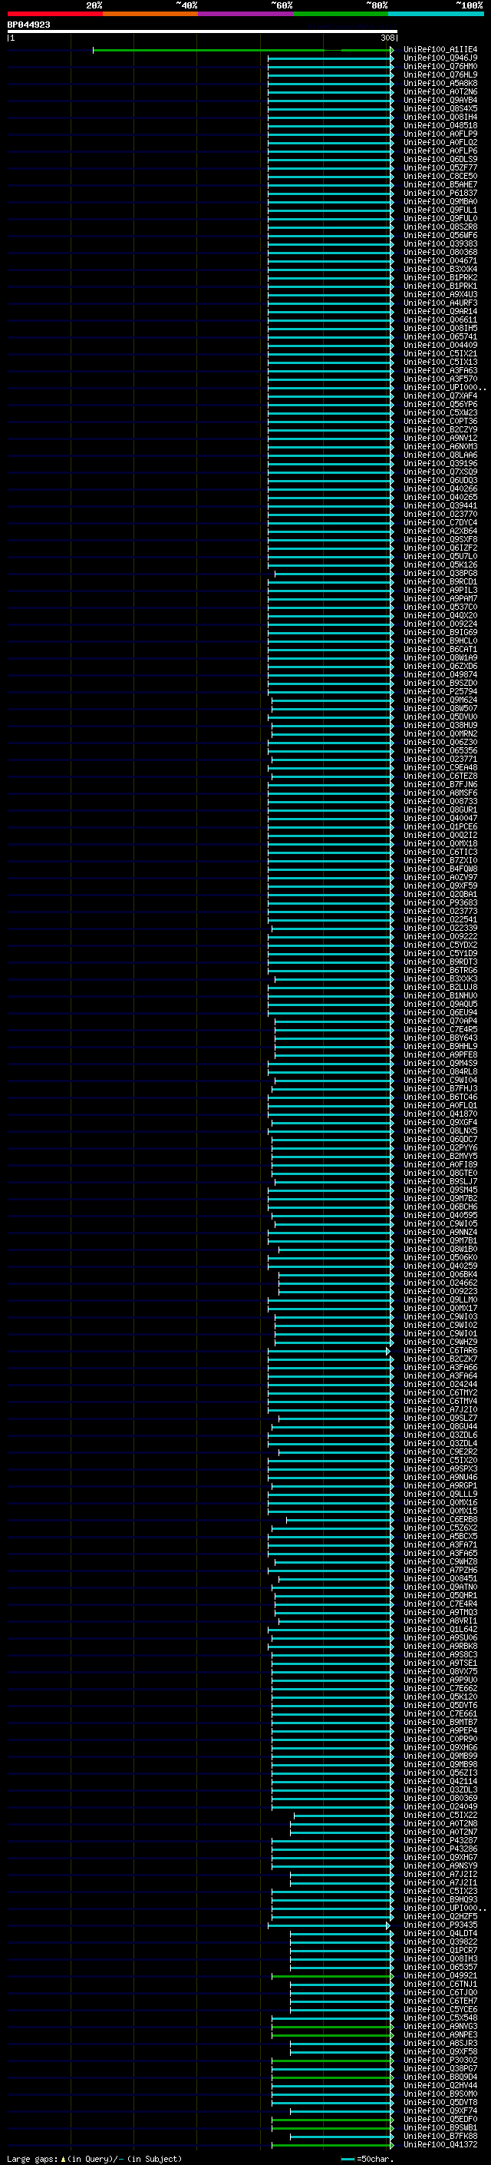Screen dimensions: 491x2165
Task: Select hit UniRef100_P30302
Action: 440,2061
